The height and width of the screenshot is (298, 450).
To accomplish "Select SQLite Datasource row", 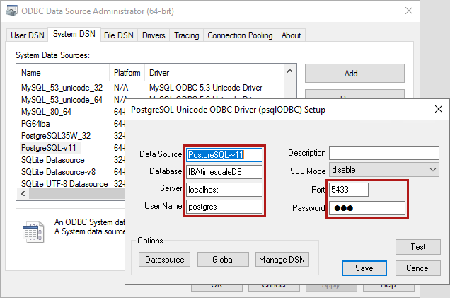I will coord(53,160).
